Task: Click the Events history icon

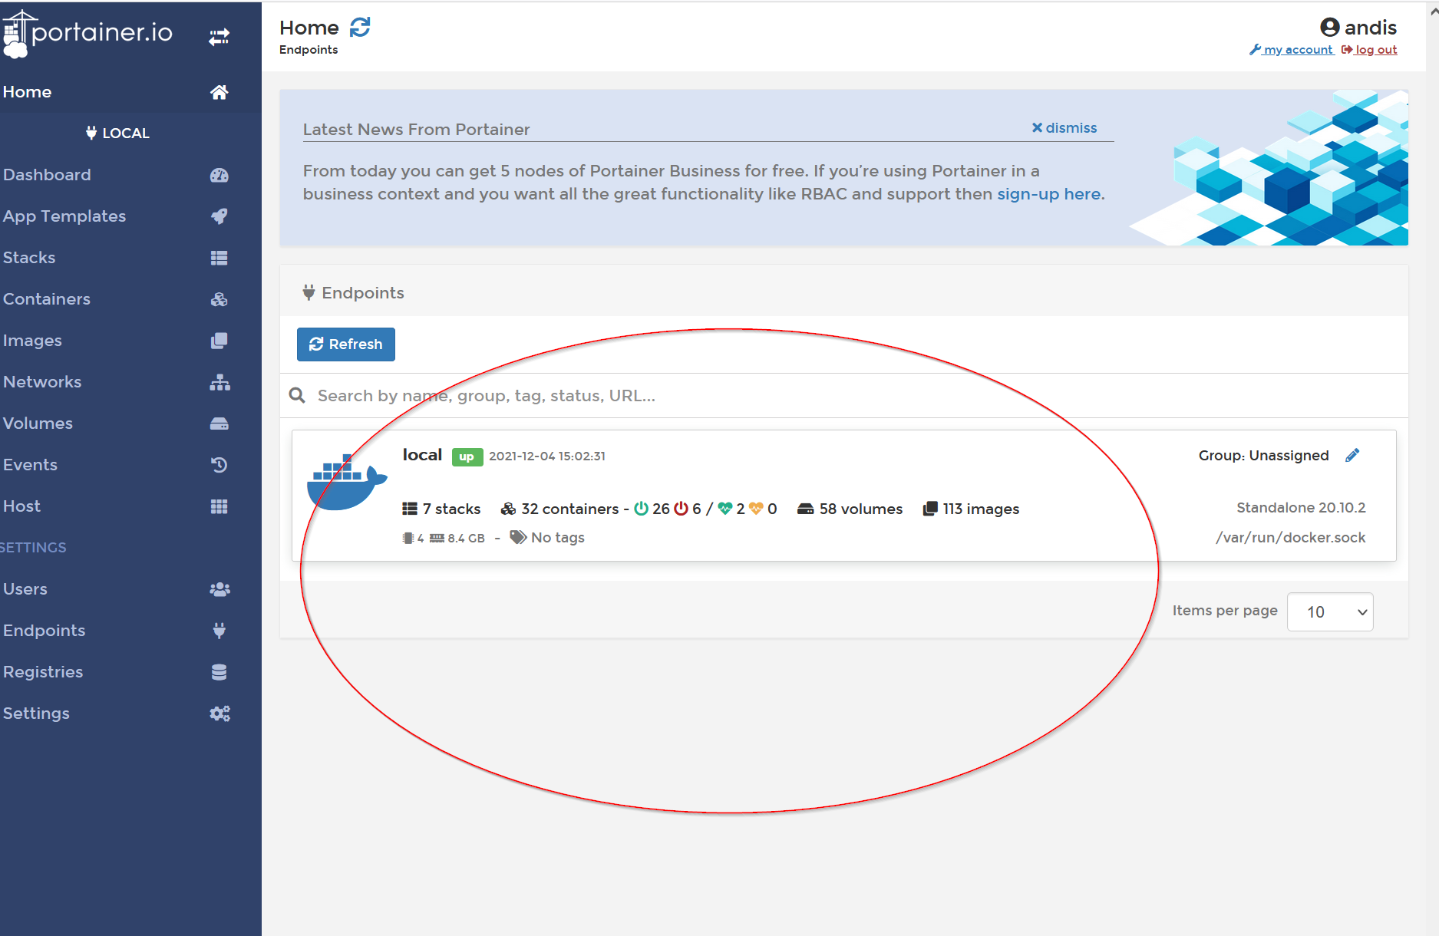Action: tap(219, 465)
